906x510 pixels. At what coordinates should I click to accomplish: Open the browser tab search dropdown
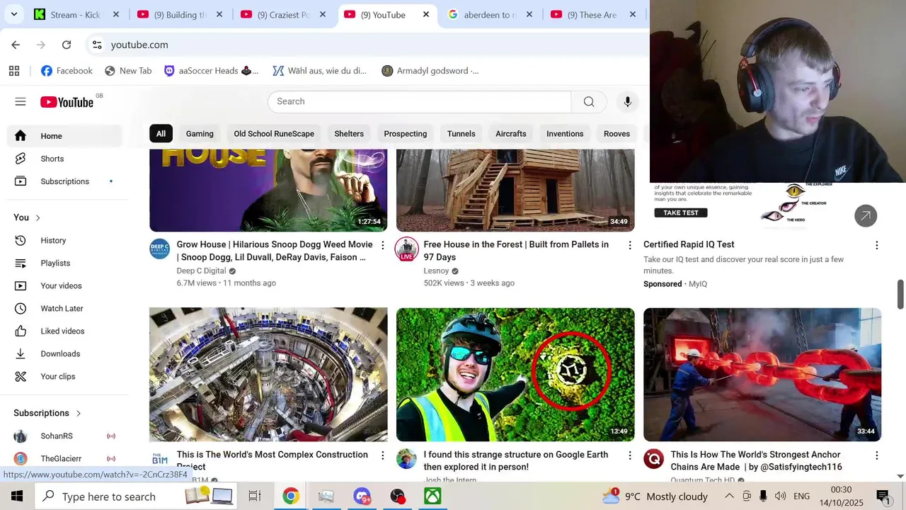(13, 14)
